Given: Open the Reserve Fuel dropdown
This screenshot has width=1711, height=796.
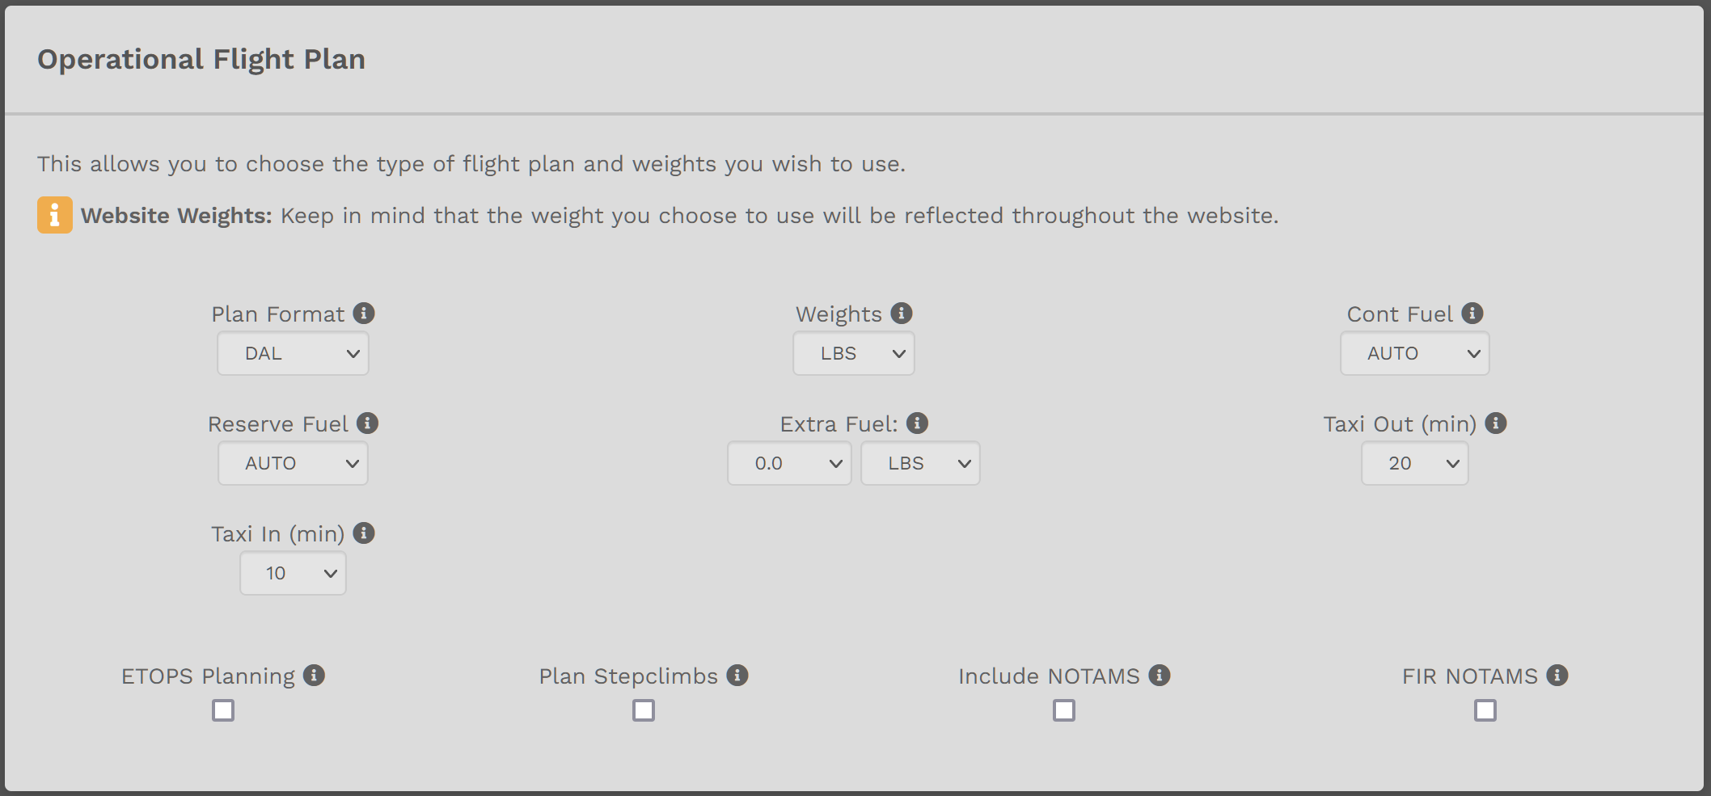Looking at the screenshot, I should [x=293, y=464].
